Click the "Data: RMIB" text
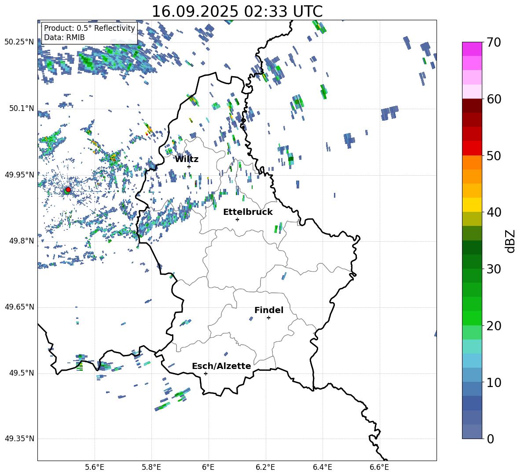This screenshot has width=521, height=476. coord(64,37)
